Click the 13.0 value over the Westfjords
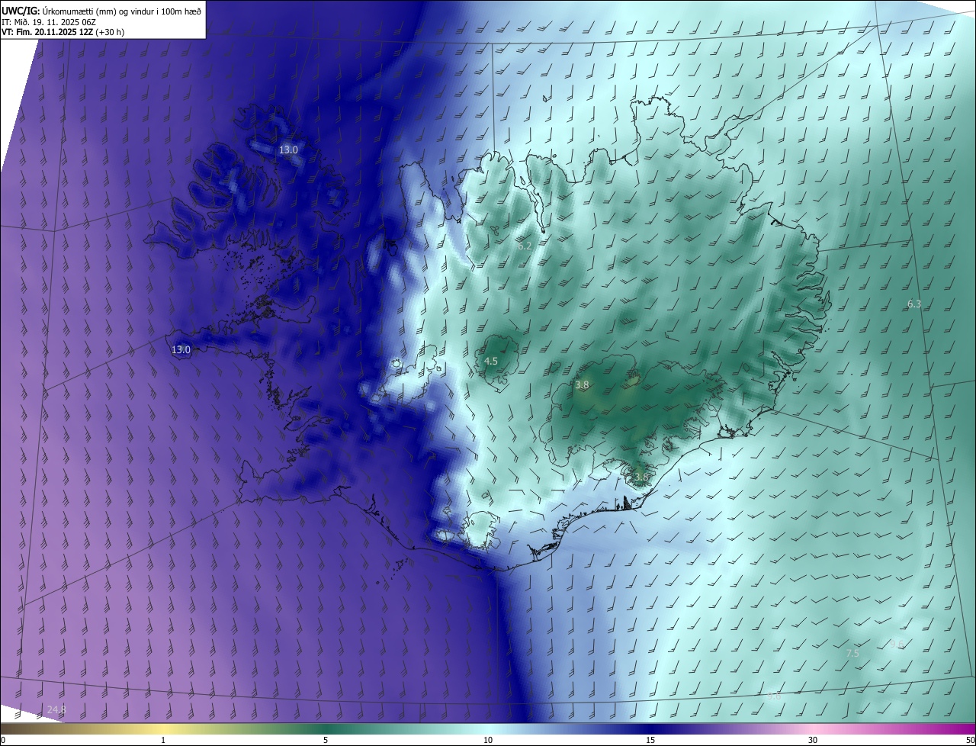The width and height of the screenshot is (976, 746). coord(287,150)
